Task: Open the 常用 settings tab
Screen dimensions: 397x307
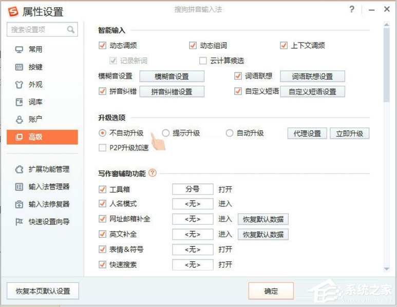Action: tap(42, 49)
